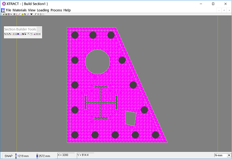The image size is (232, 159).
Task: Click the blue I-section icon left of File menu
Action: 3,10
